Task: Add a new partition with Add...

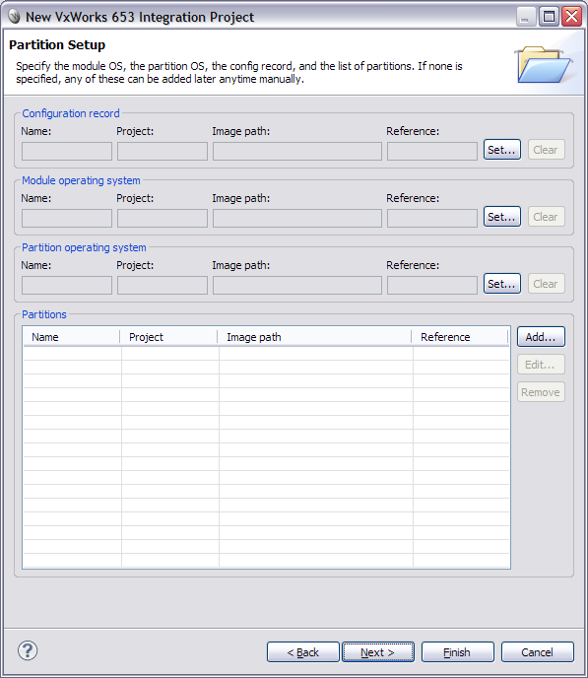Action: coord(541,337)
